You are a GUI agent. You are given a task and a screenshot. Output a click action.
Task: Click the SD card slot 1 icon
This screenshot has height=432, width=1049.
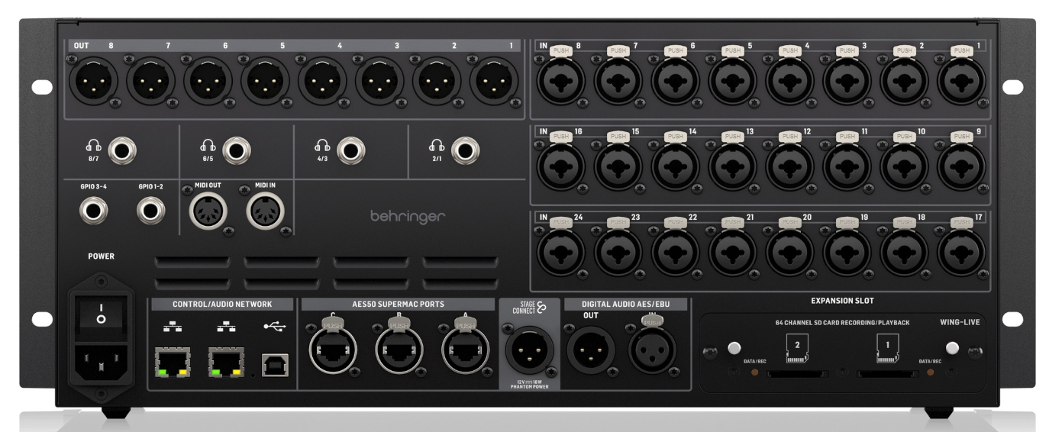pos(886,348)
